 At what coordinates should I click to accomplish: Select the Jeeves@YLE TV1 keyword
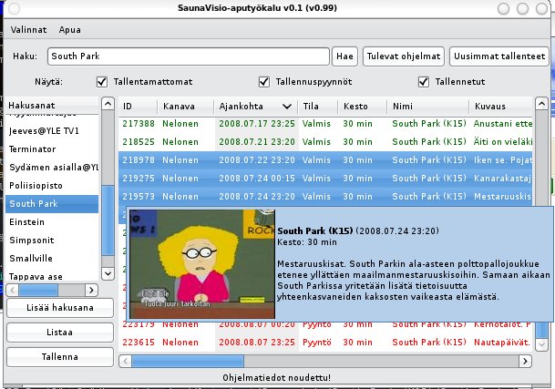point(52,131)
